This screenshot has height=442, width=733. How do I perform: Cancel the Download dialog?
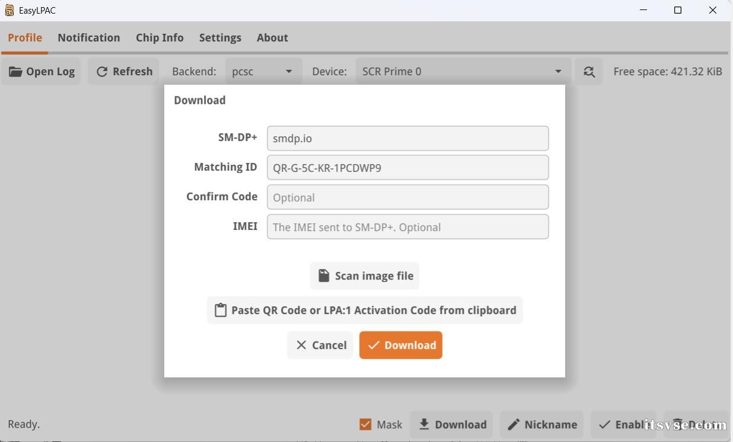click(320, 345)
